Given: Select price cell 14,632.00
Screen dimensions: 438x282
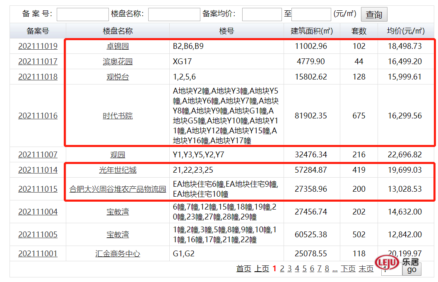Looking at the screenshot, I should click(405, 212).
